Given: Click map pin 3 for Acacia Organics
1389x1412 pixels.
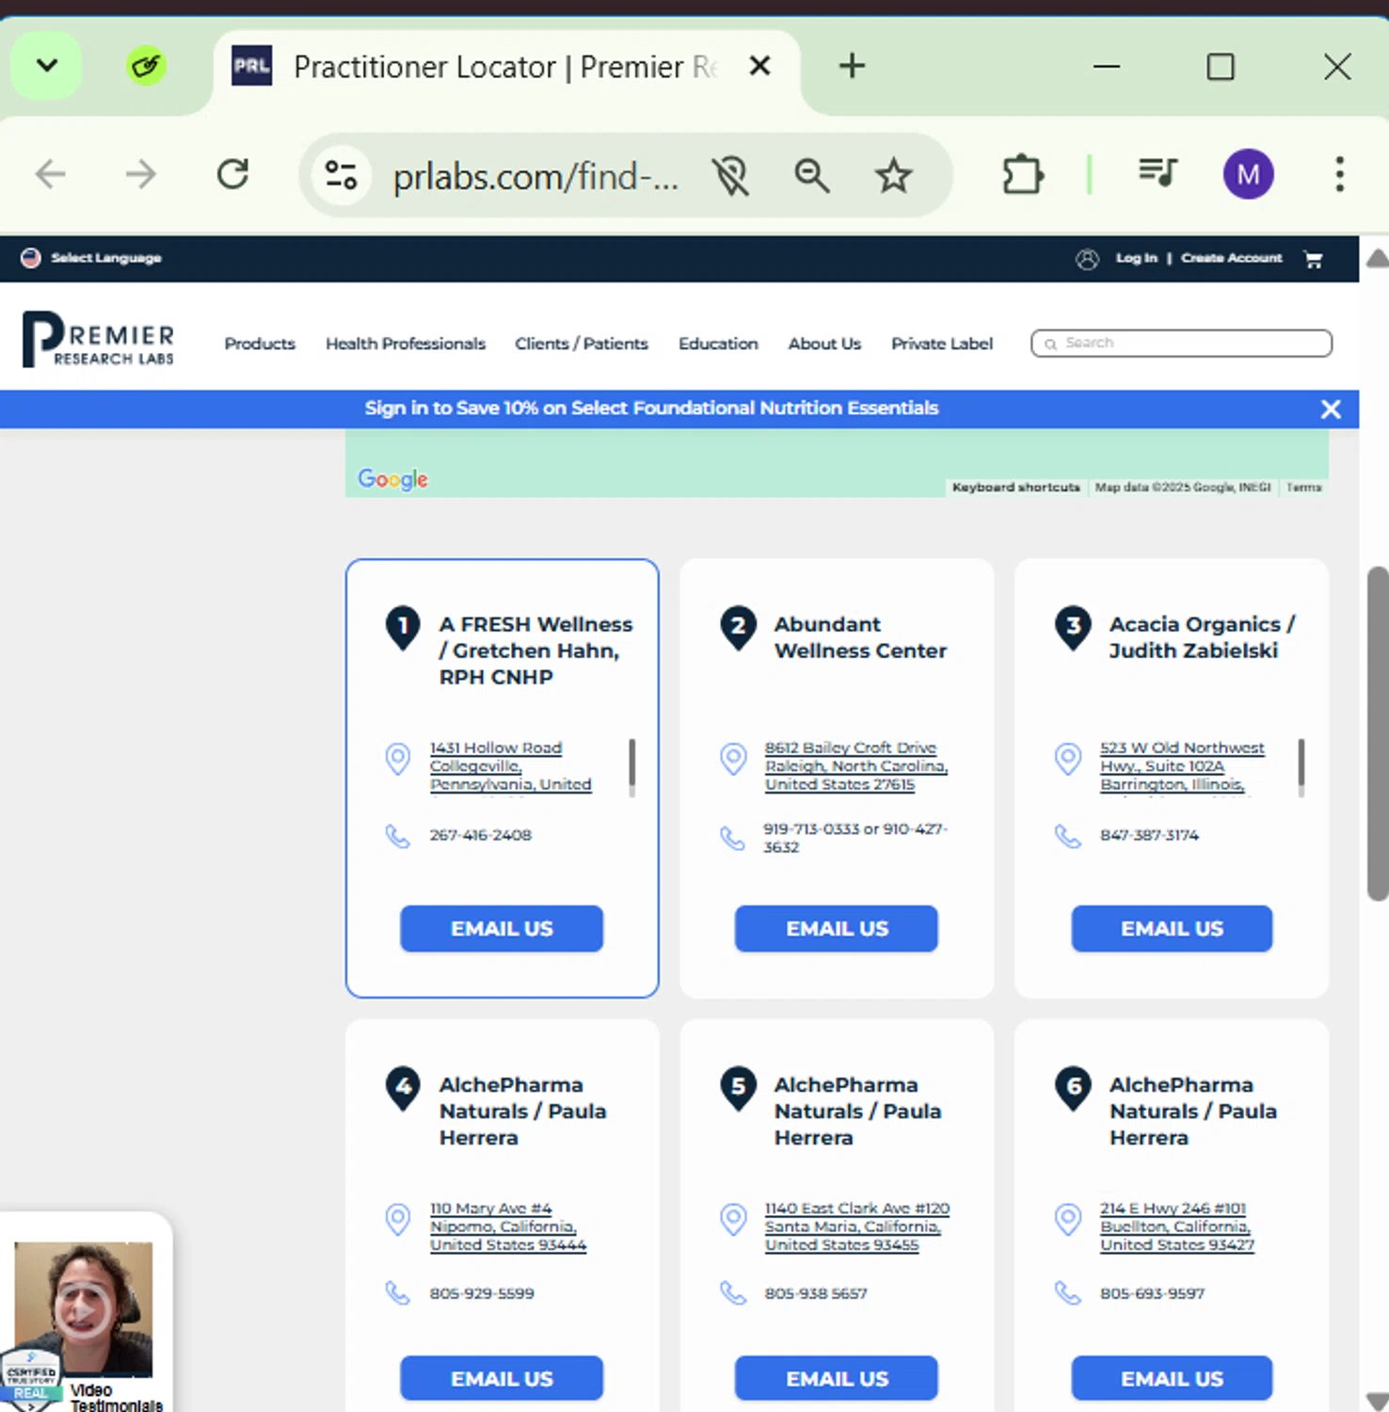Looking at the screenshot, I should click(1073, 628).
